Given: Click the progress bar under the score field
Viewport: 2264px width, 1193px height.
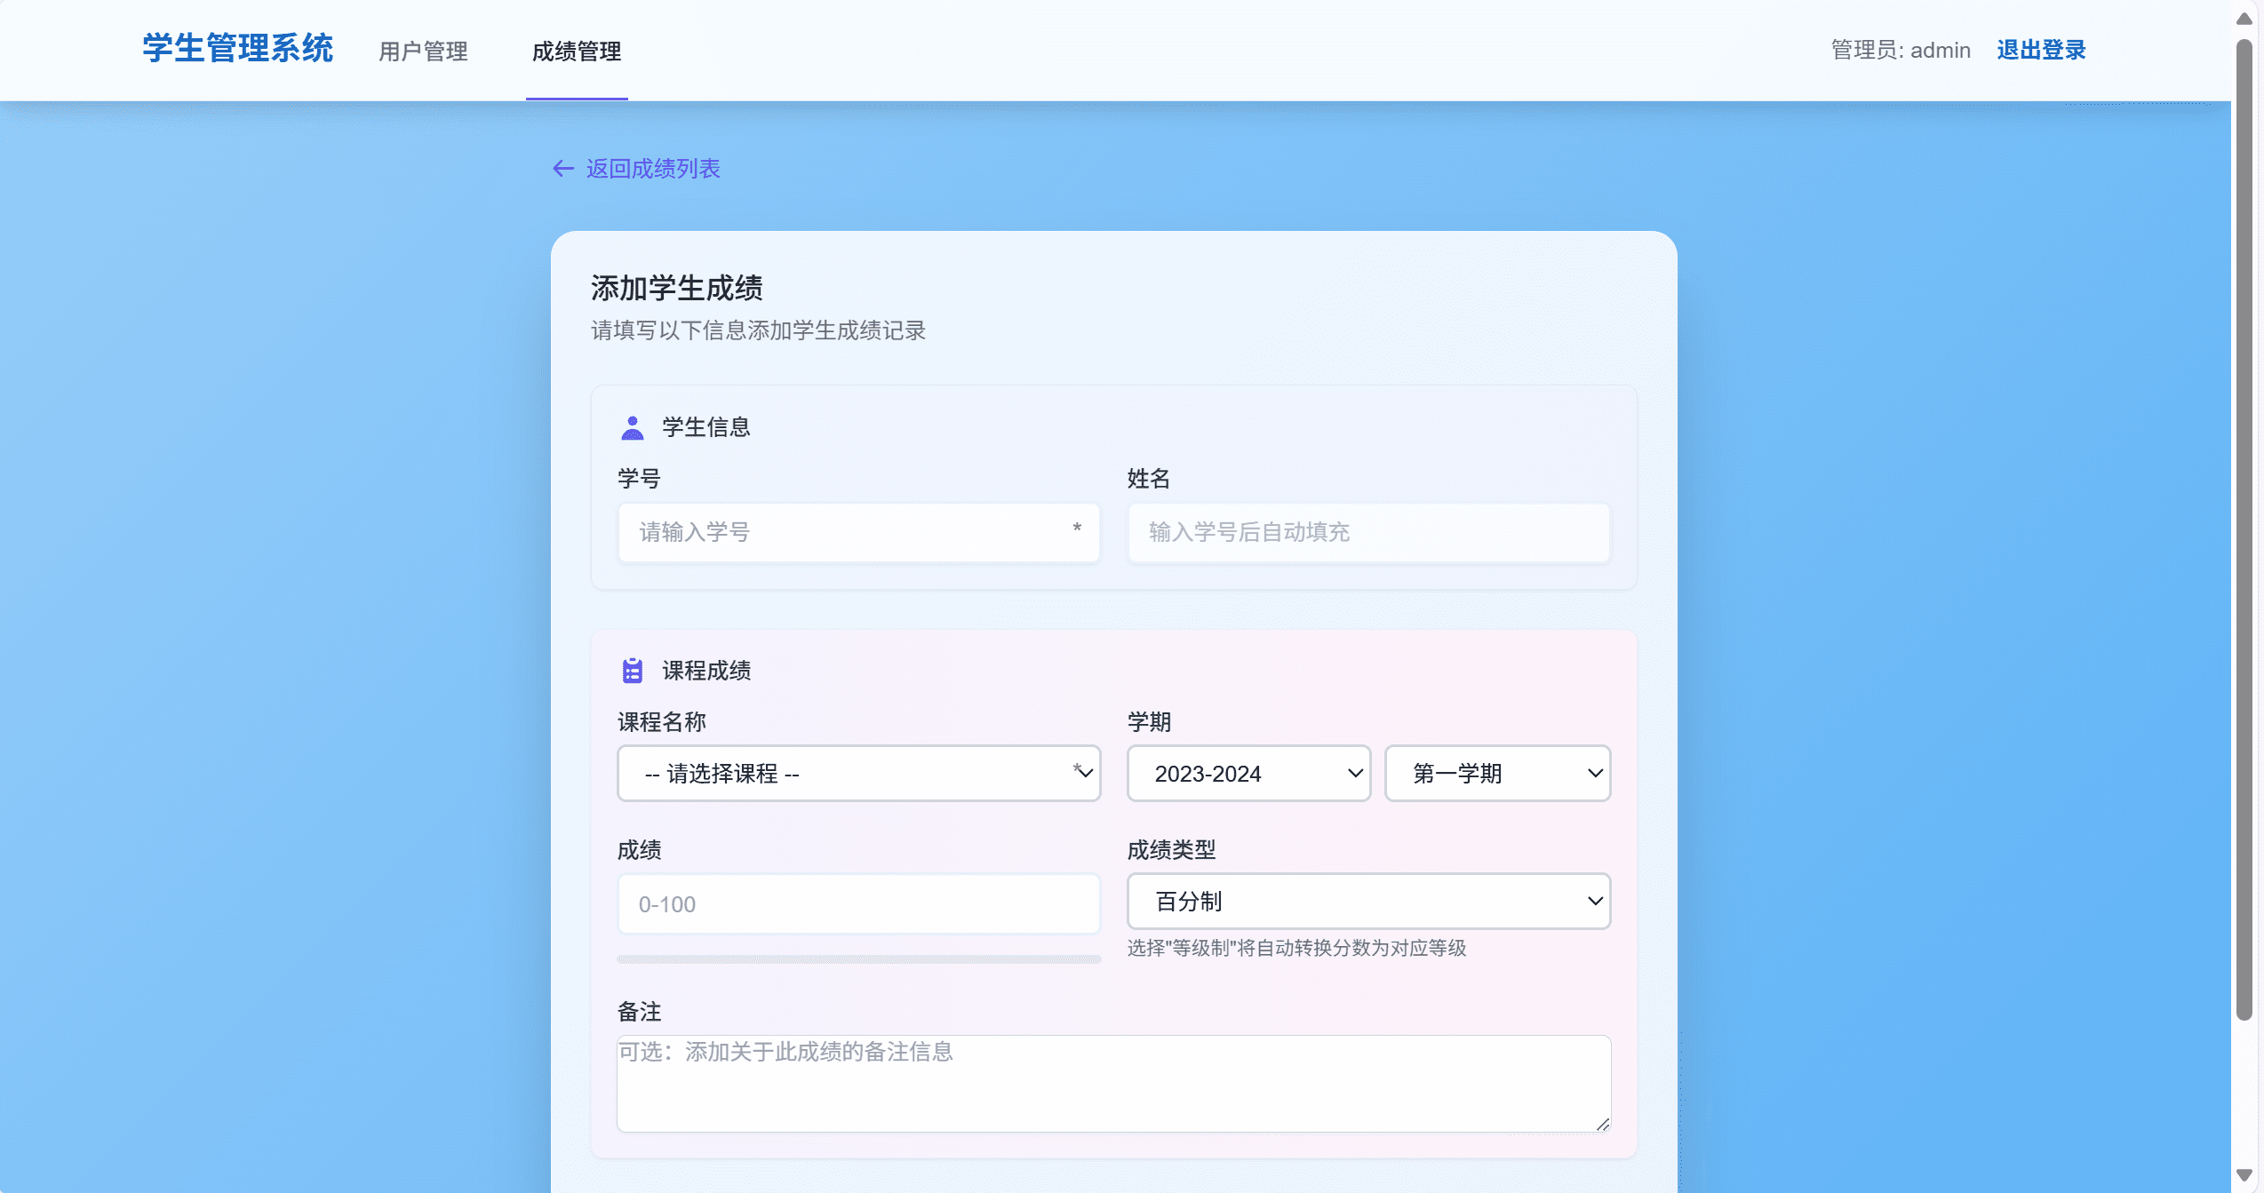Looking at the screenshot, I should (x=857, y=959).
